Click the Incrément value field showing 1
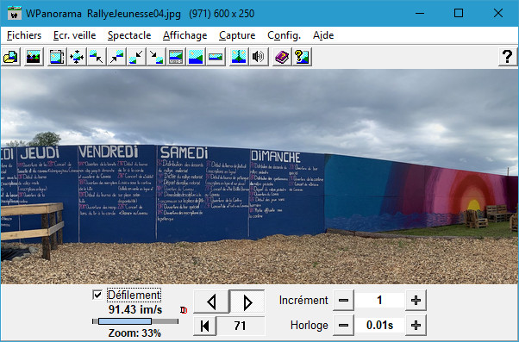This screenshot has width=519, height=342. click(x=379, y=301)
